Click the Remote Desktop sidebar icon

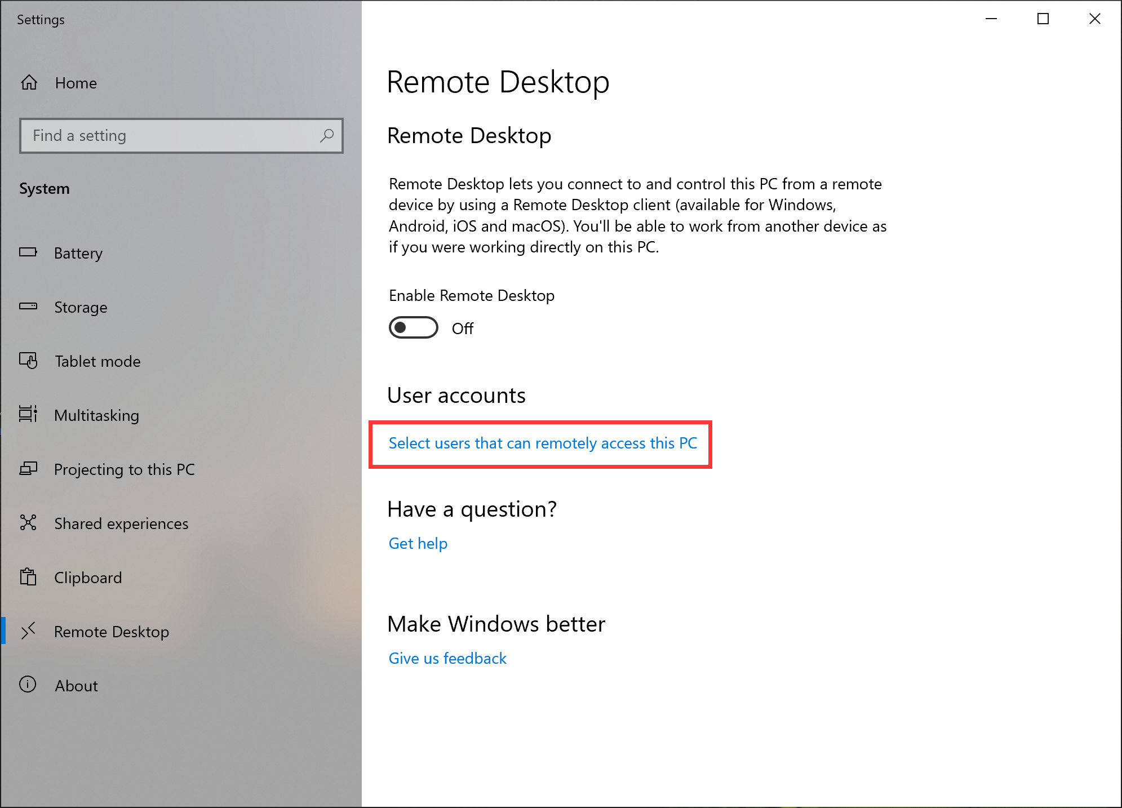(x=28, y=631)
